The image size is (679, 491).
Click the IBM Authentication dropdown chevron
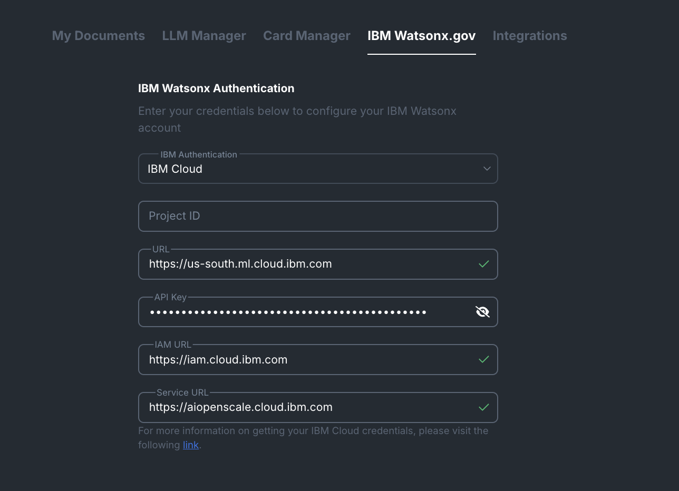(487, 169)
